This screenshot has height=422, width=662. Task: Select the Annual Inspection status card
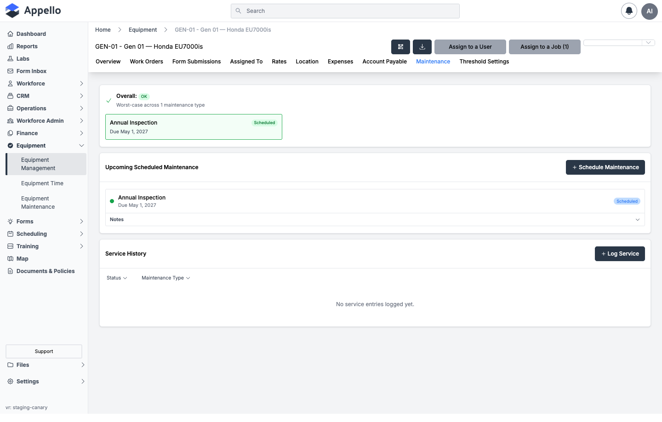point(194,127)
